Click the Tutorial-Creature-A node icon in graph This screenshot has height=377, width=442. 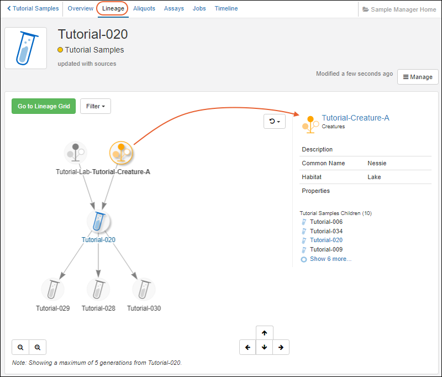tap(121, 153)
